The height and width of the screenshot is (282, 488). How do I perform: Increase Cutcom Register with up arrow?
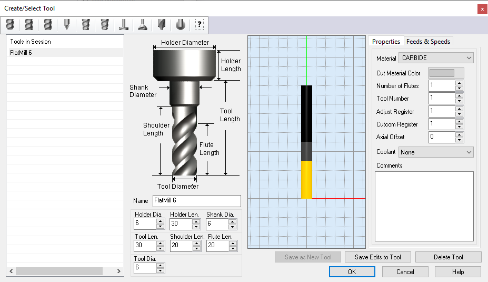coord(460,122)
